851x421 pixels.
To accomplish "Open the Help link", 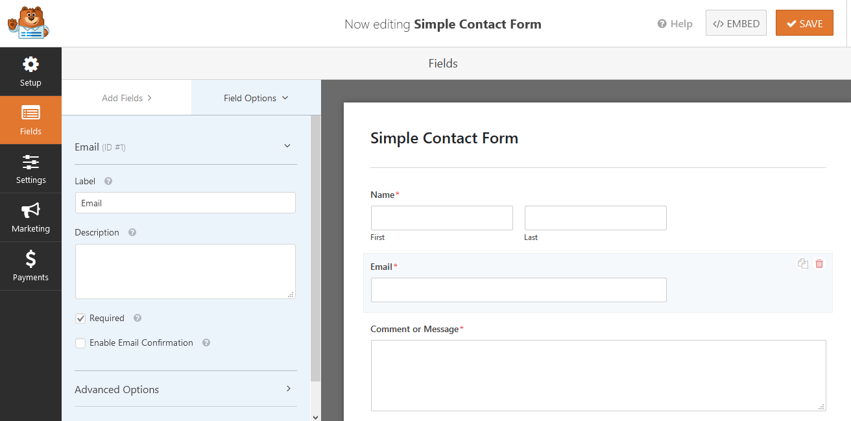I will (675, 24).
